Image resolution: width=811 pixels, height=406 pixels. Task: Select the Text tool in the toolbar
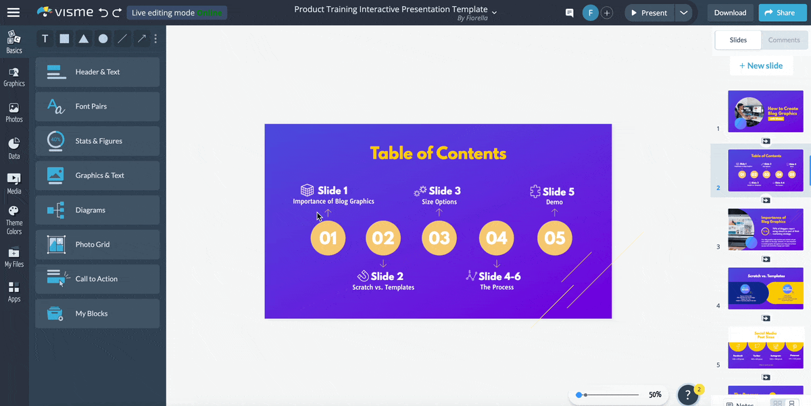coord(45,38)
